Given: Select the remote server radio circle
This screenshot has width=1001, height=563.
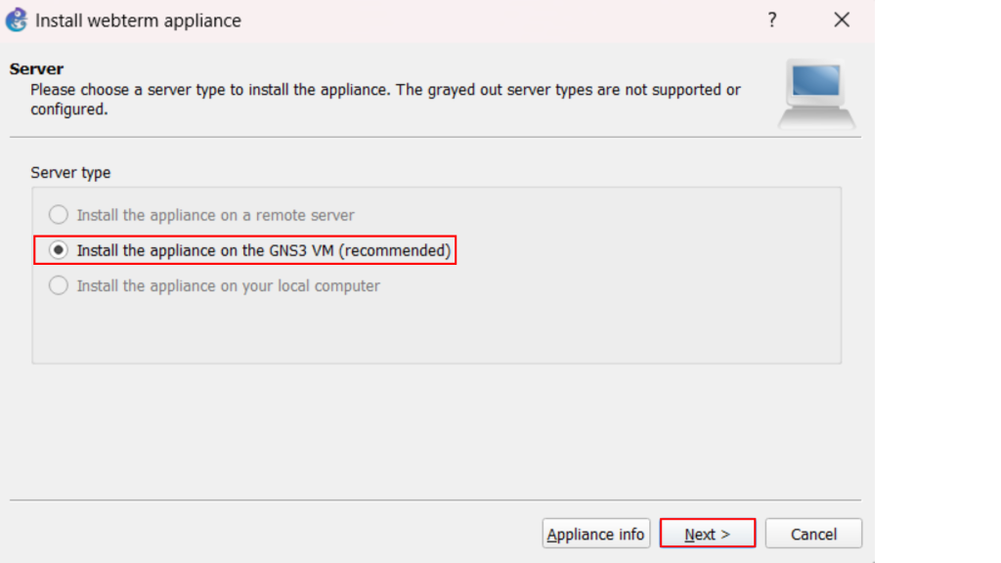Looking at the screenshot, I should [59, 215].
